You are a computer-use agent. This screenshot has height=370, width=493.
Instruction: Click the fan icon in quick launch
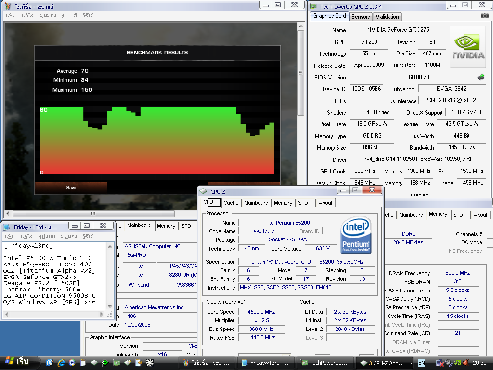(150, 363)
